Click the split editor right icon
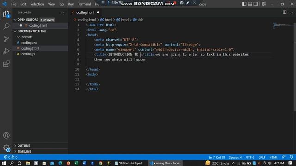Viewport: 296px width, 166px height. 284,12
